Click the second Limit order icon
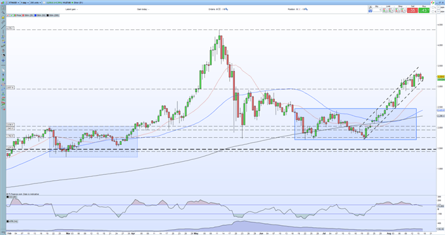 coord(391,10)
